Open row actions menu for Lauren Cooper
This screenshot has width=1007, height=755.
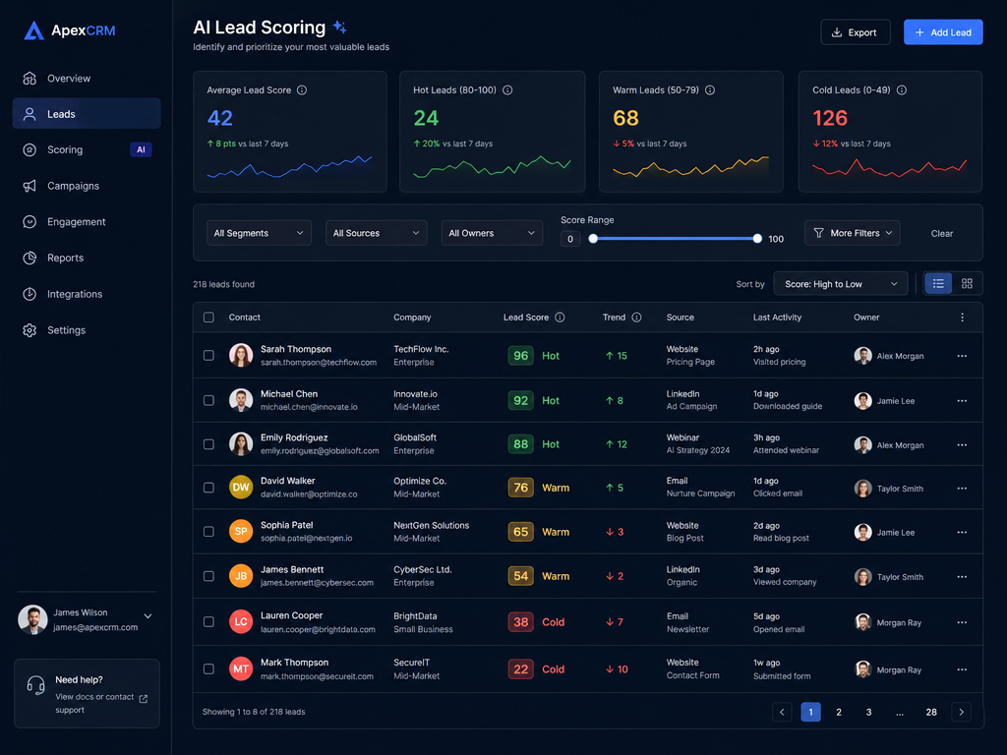pos(962,622)
